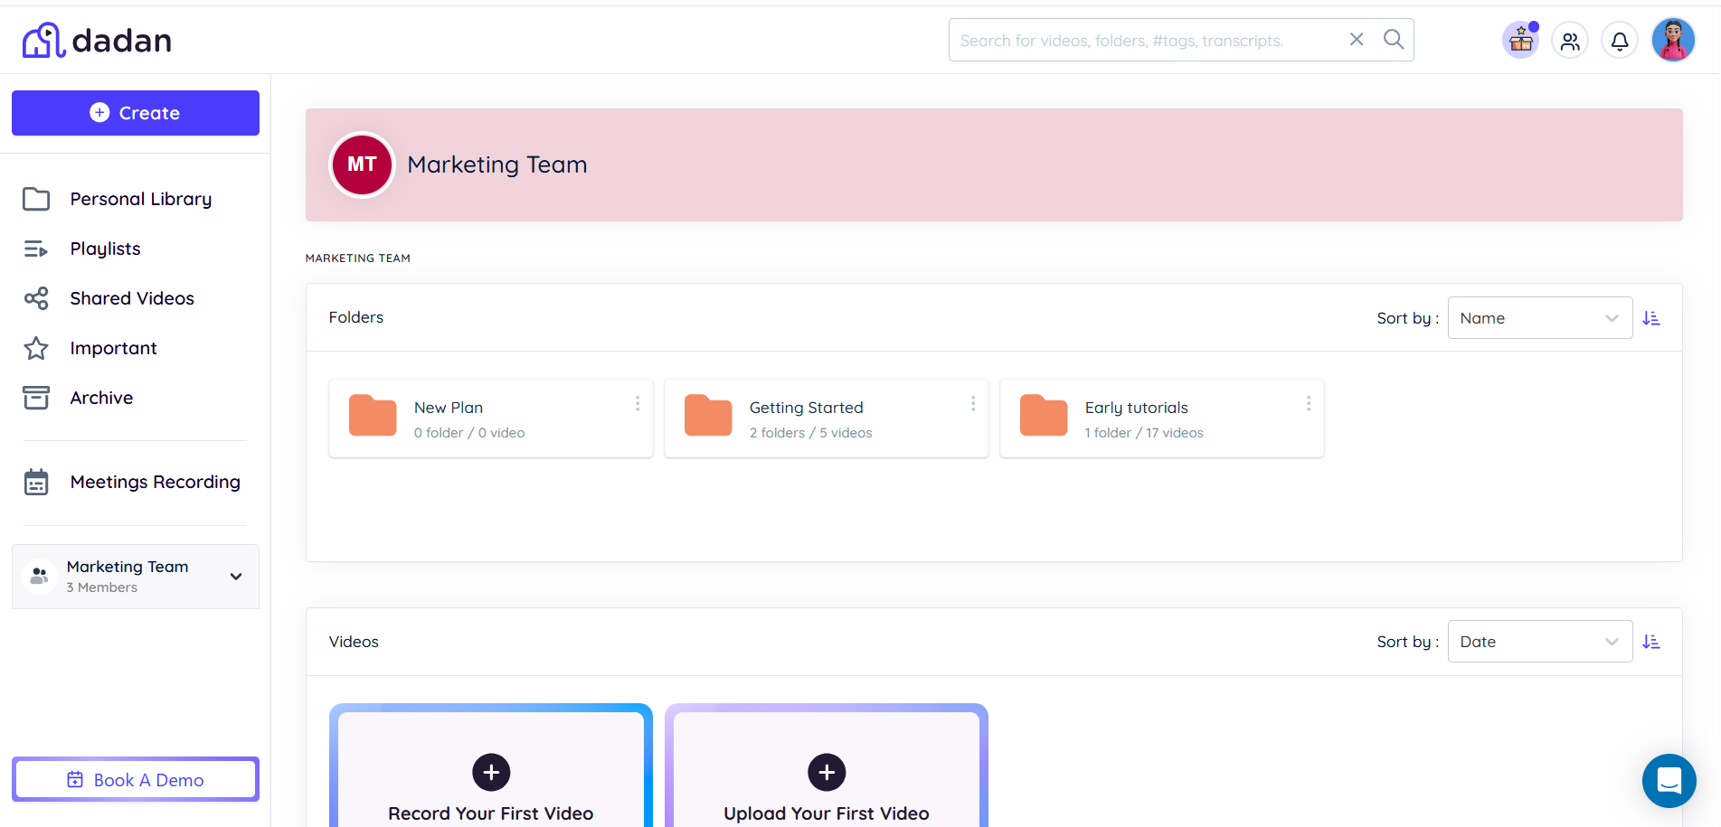Open the Archive section

[x=100, y=398]
